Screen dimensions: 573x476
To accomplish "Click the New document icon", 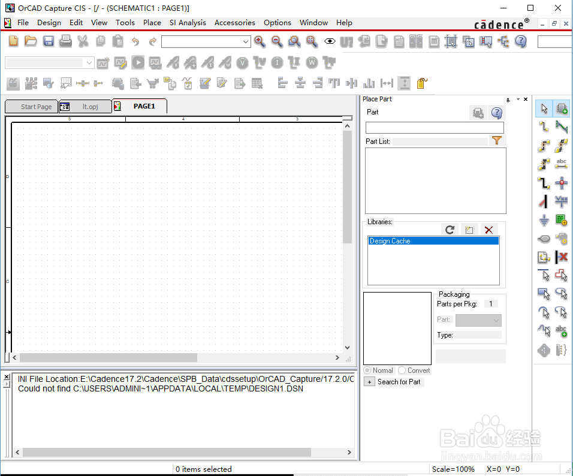I will point(13,41).
